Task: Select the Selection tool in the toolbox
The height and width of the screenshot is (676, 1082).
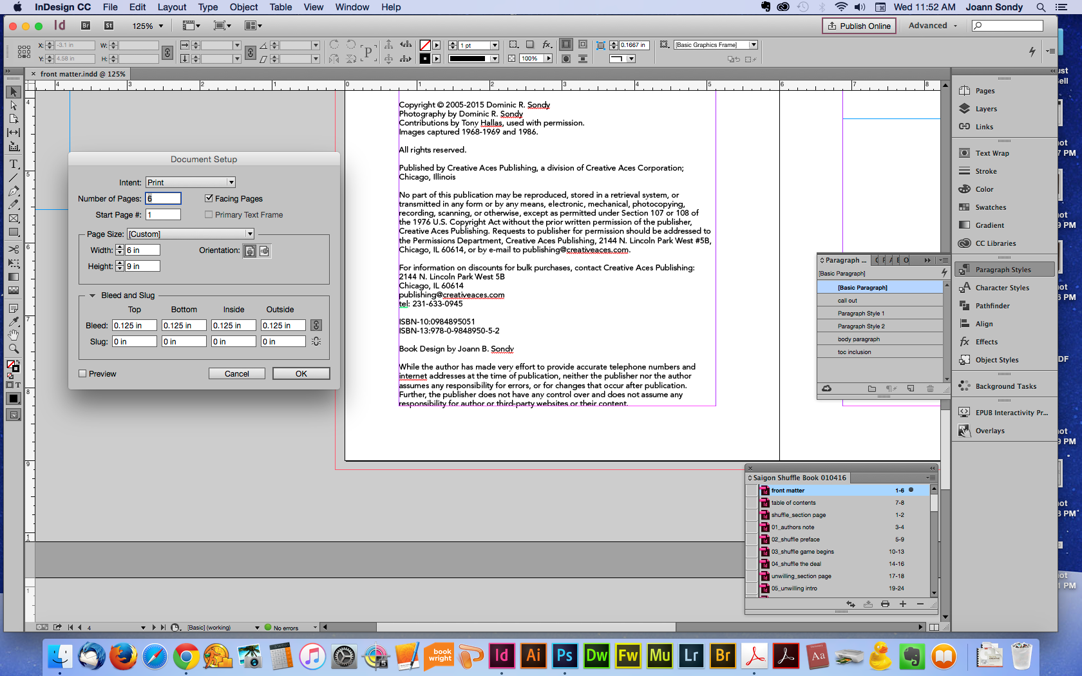Action: pos(14,92)
